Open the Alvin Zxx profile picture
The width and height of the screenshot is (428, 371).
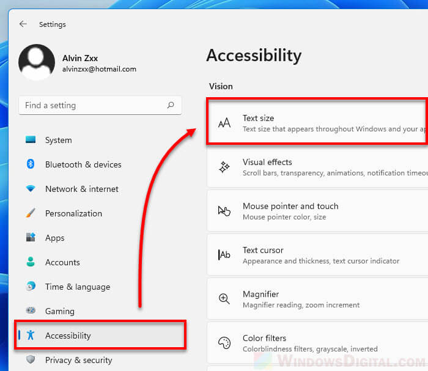(37, 62)
